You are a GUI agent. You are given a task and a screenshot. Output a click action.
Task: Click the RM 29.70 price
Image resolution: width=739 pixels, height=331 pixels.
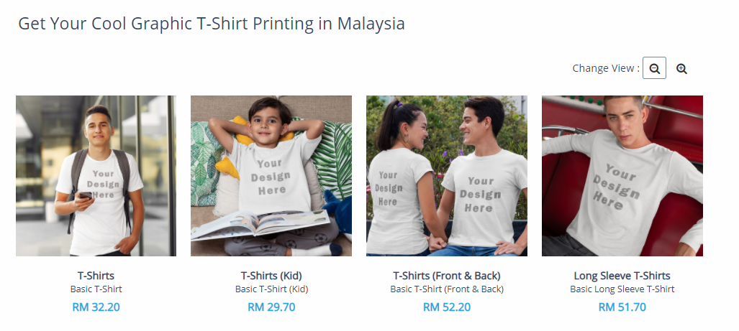(271, 307)
